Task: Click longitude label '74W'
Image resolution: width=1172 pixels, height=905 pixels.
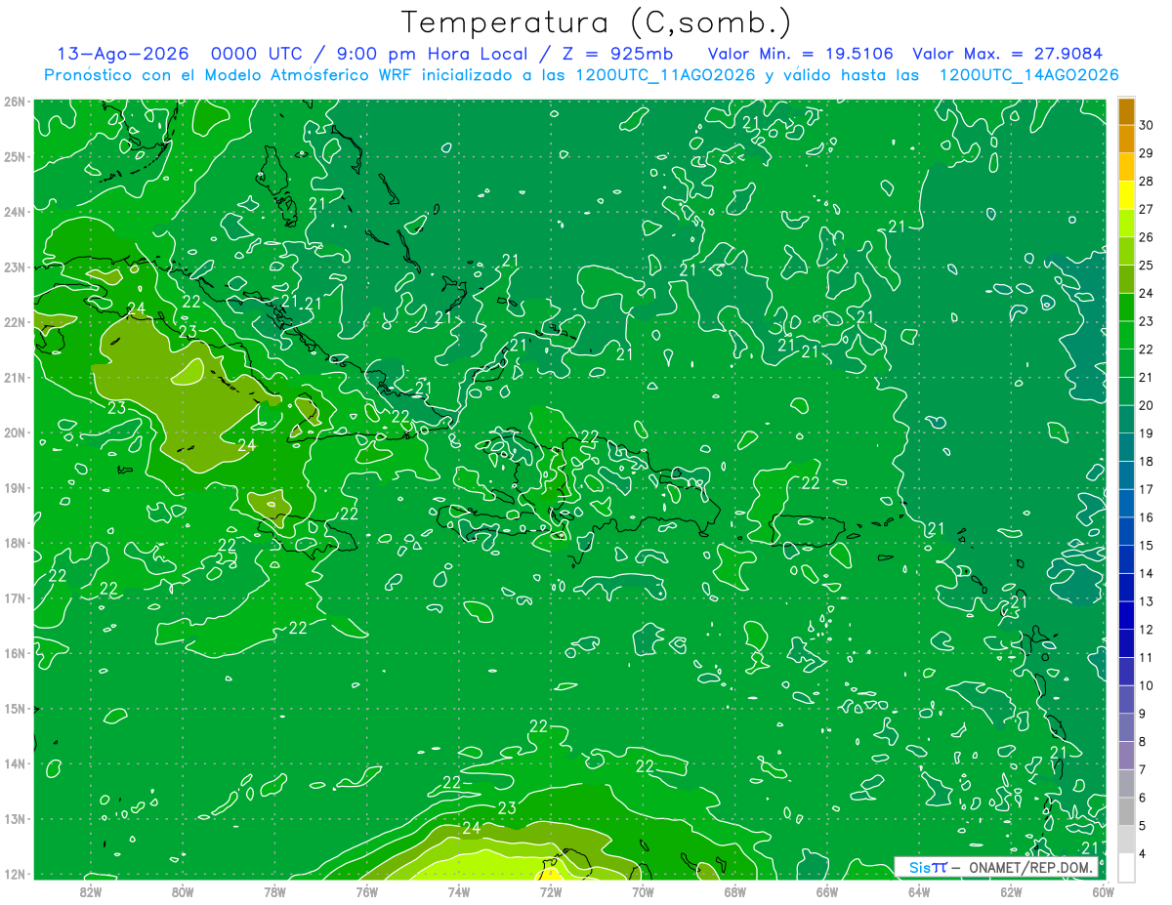Action: [459, 891]
